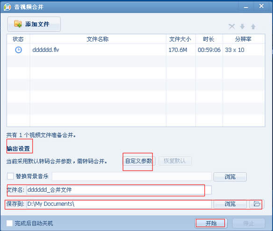Click the move down arrow icon
The width and height of the screenshot is (273, 231).
(242, 27)
